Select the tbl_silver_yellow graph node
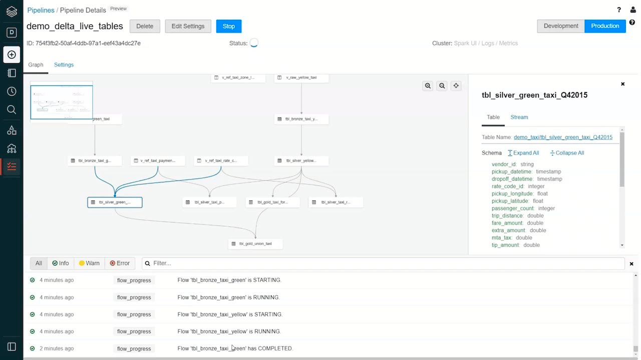The image size is (641, 360). [x=301, y=161]
